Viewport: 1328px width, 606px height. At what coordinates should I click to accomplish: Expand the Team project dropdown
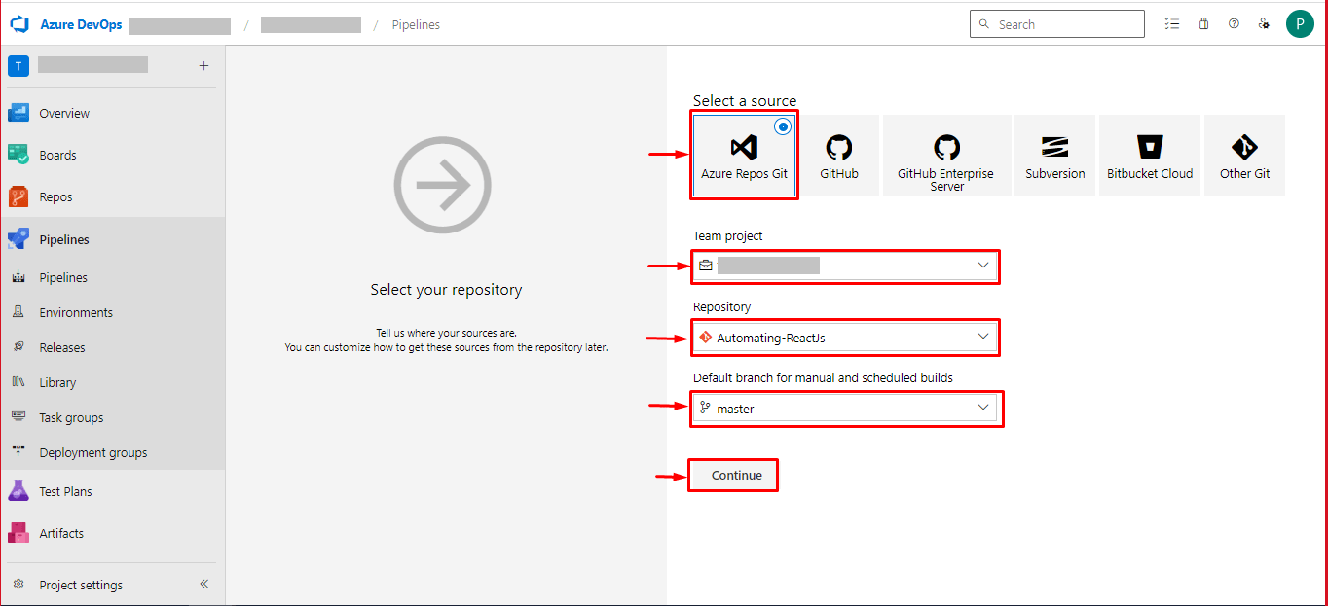[845, 266]
